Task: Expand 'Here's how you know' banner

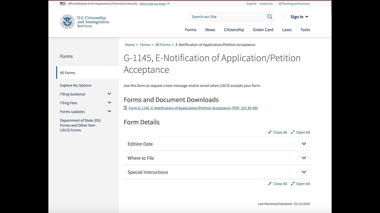Action: pos(154,4)
